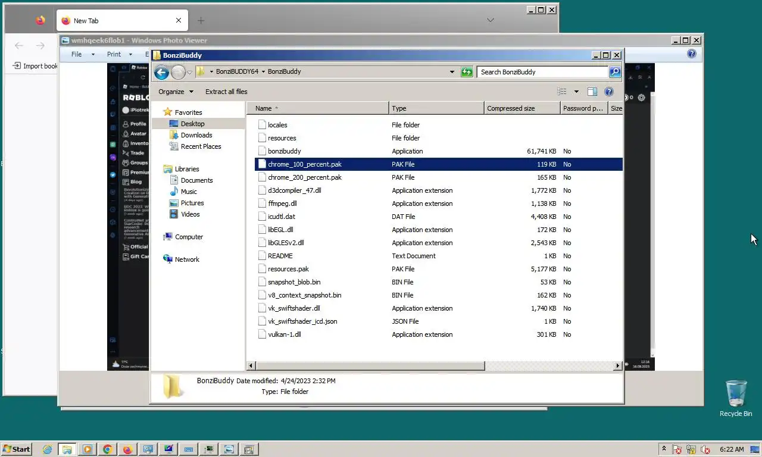Open the recent pages dropdown next to forward arrow
This screenshot has height=457, width=762.
tap(189, 73)
